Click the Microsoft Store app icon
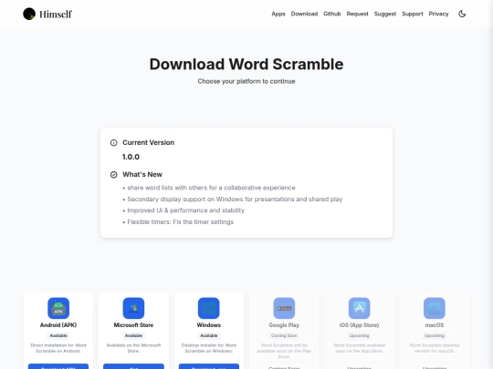The image size is (493, 369). (x=133, y=308)
